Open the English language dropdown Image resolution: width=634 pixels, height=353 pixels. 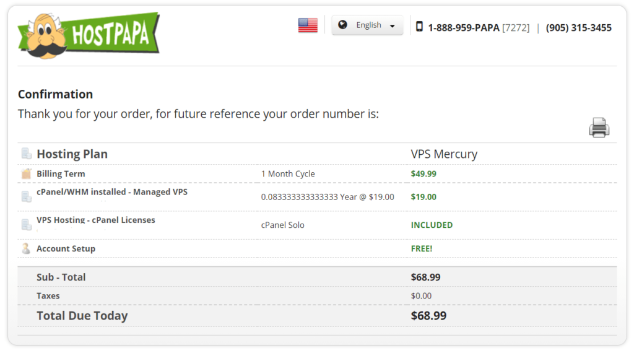point(367,25)
